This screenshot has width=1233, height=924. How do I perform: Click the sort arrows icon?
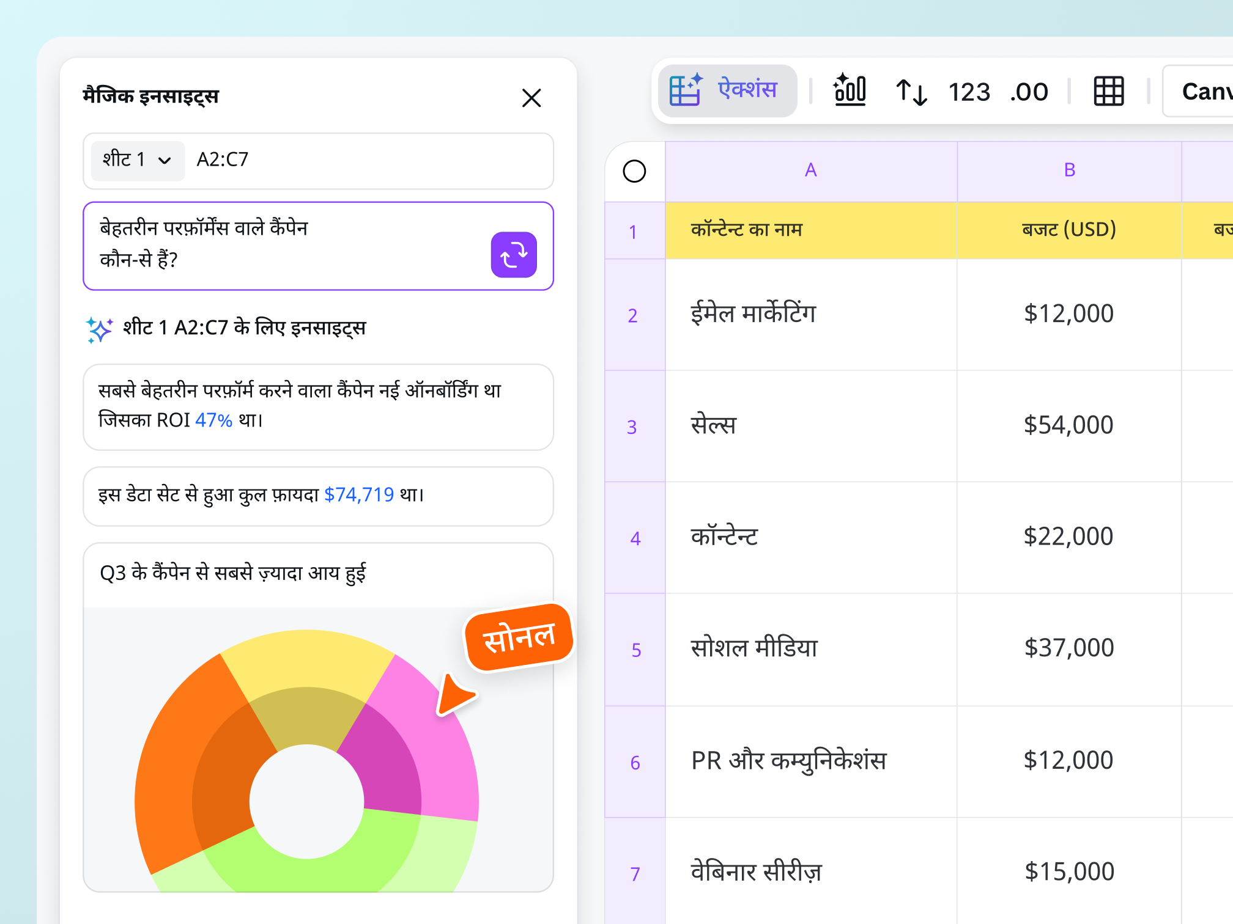coord(911,92)
